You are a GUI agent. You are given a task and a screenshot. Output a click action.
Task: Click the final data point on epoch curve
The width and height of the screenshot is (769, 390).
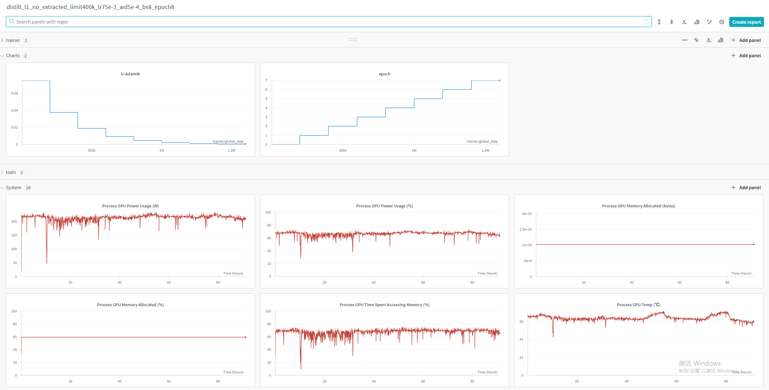click(500, 80)
